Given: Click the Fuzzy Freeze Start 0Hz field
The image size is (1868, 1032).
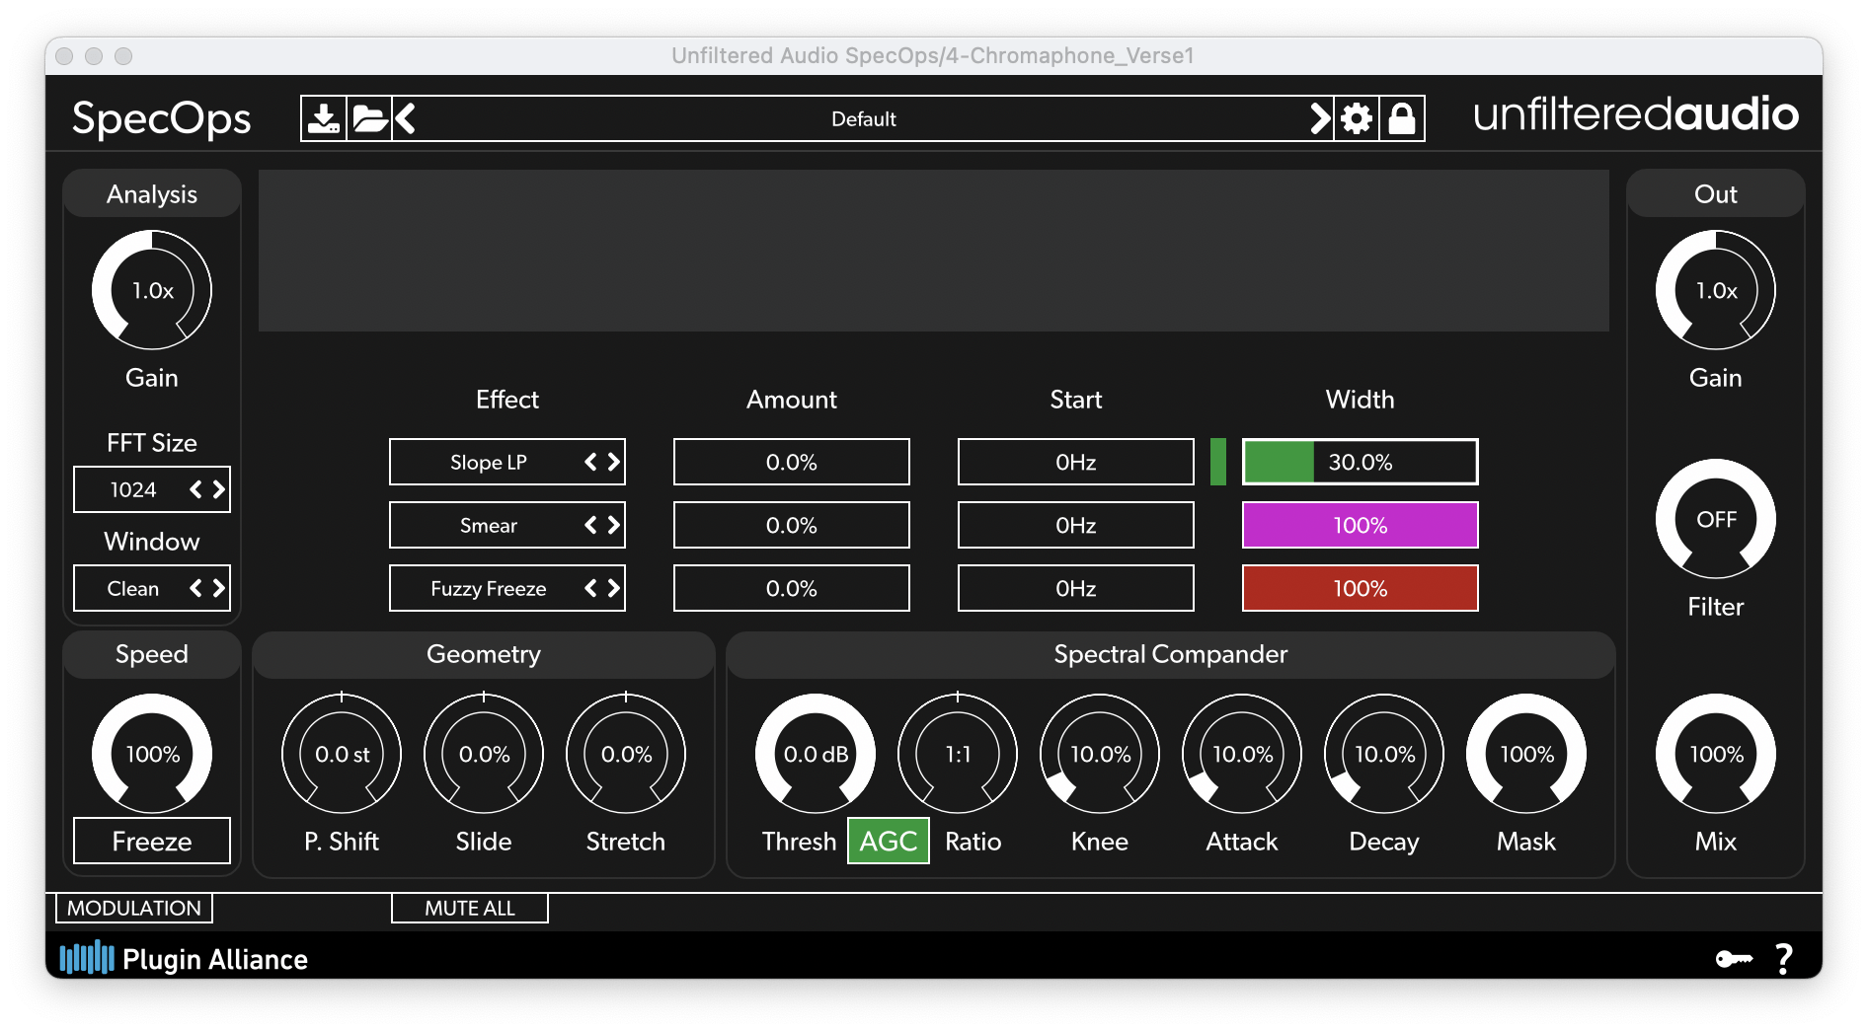Looking at the screenshot, I should point(1076,588).
